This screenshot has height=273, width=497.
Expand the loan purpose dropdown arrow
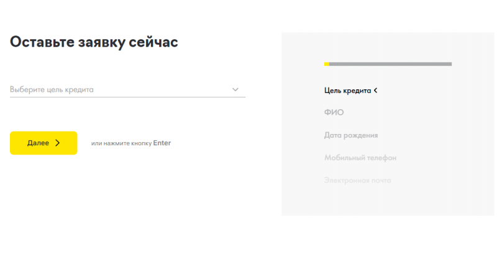[x=235, y=89]
